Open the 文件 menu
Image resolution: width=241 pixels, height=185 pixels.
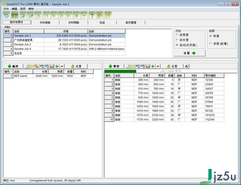[6, 9]
